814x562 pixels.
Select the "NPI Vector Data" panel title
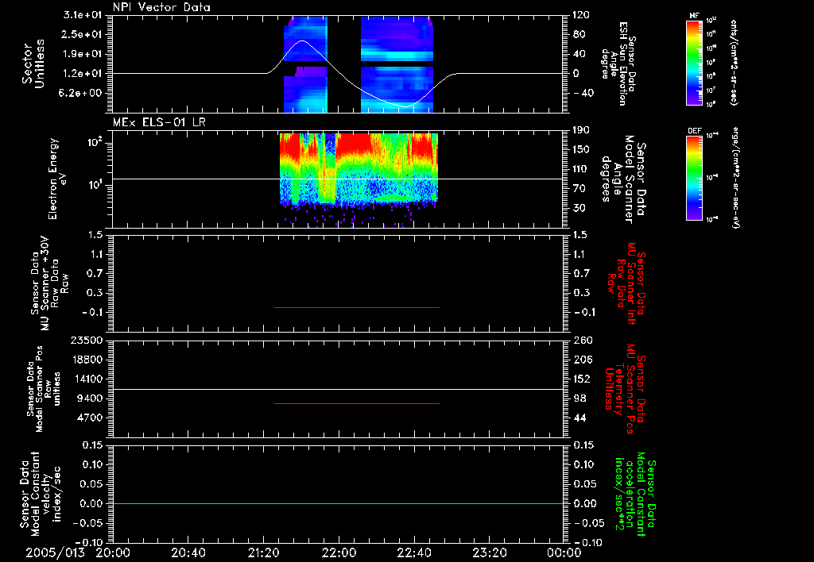pyautogui.click(x=162, y=7)
